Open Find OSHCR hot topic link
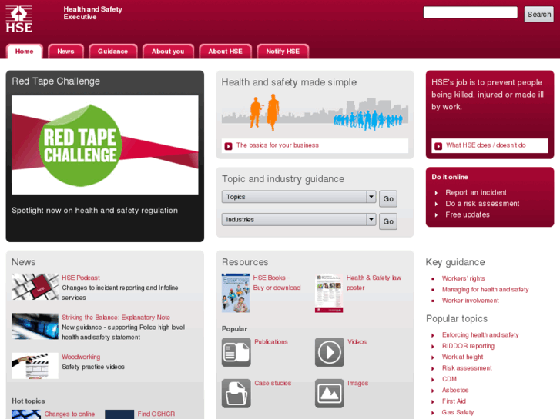 pos(156,414)
